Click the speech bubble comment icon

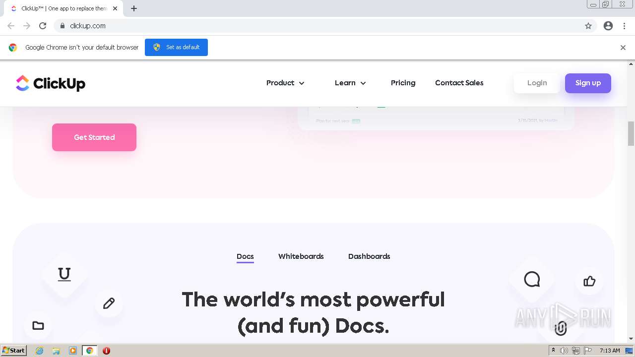coord(532,280)
